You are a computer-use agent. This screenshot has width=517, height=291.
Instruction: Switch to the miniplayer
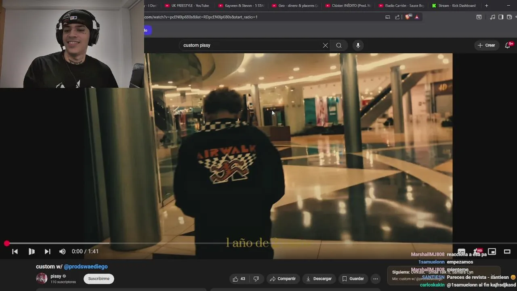click(x=492, y=251)
